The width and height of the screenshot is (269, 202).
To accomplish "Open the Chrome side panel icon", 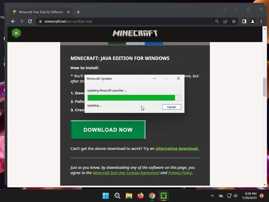I will pos(244,21).
